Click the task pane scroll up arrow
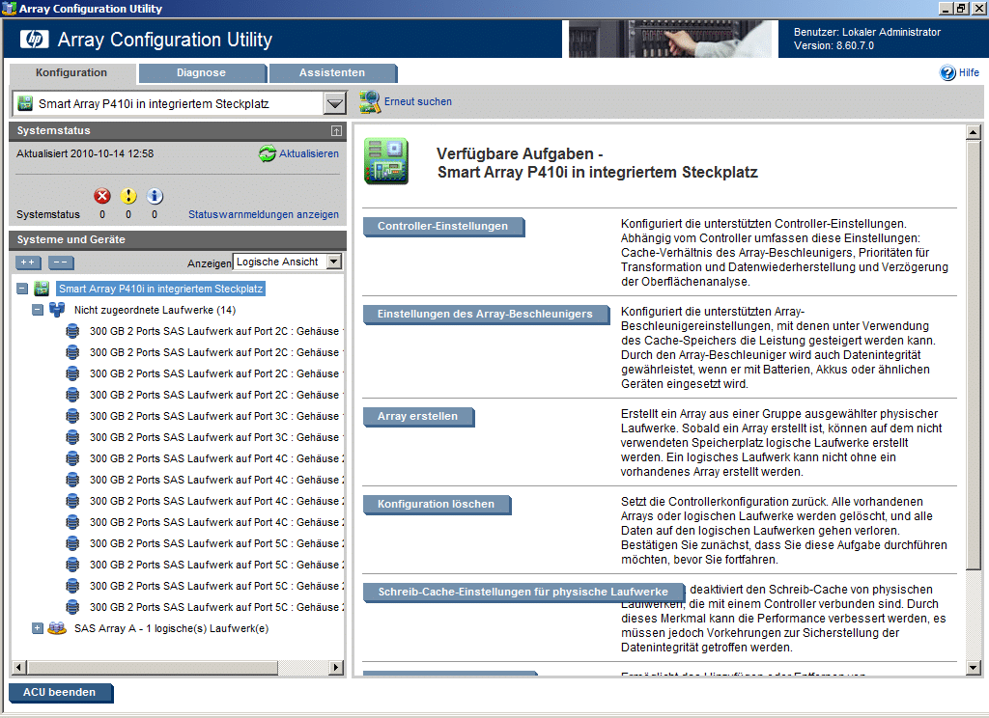The image size is (989, 718). click(x=974, y=132)
